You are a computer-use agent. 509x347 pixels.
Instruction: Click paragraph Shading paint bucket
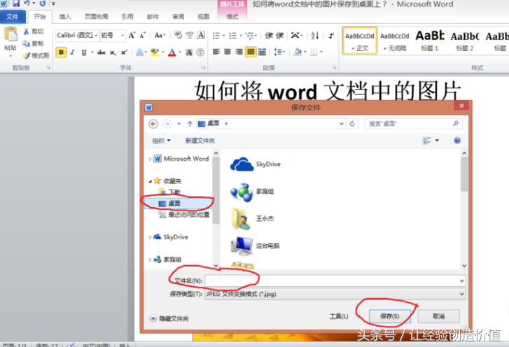point(298,52)
